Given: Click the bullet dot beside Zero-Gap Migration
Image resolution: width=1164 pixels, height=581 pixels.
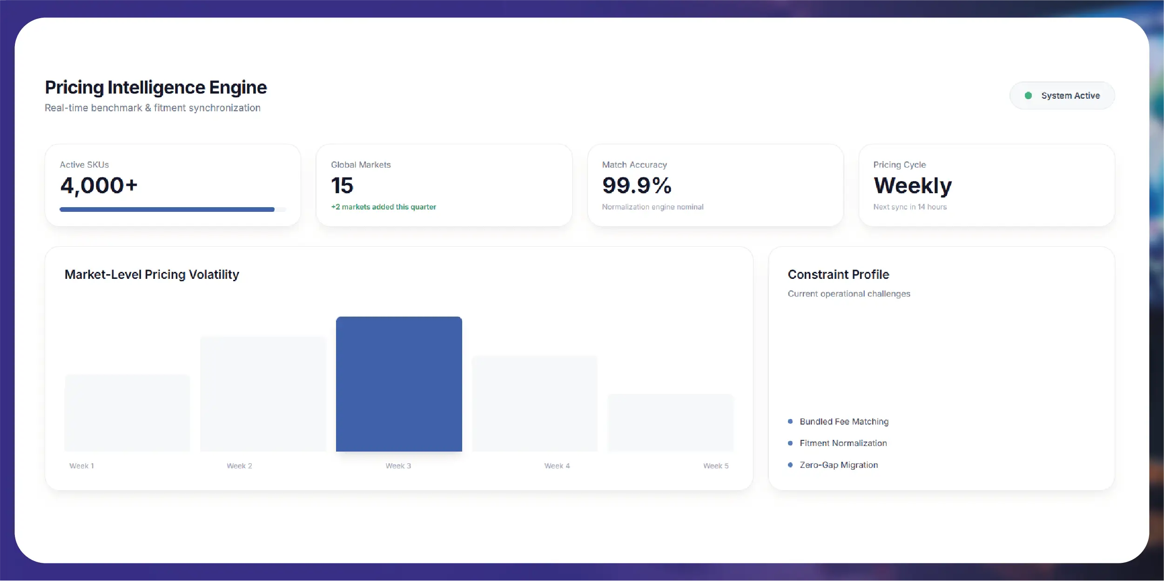Looking at the screenshot, I should pyautogui.click(x=790, y=465).
